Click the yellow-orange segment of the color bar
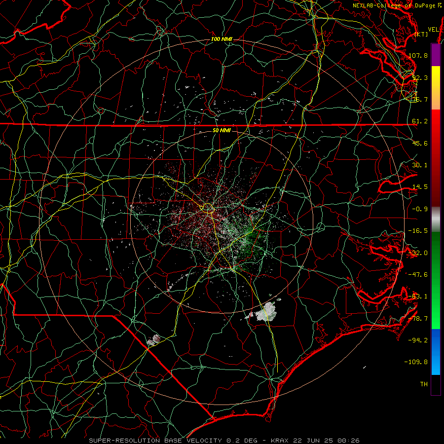The height and width of the screenshot is (444, 444). click(x=436, y=88)
